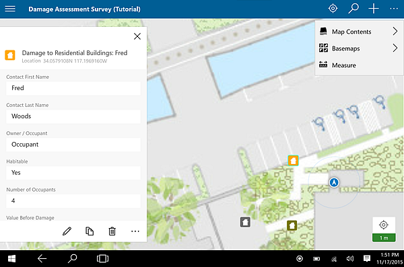
Task: Click the header overflow ellipsis
Action: click(x=394, y=9)
